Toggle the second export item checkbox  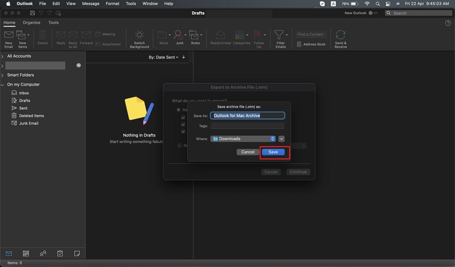(x=183, y=124)
